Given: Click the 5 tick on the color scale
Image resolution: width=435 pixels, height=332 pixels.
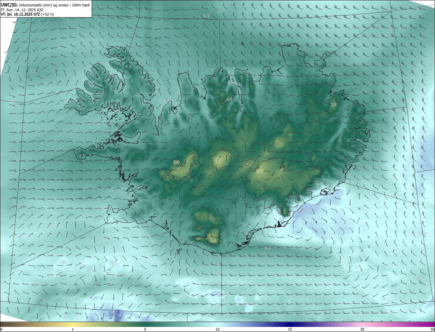Looking at the screenshot, I should [145, 329].
